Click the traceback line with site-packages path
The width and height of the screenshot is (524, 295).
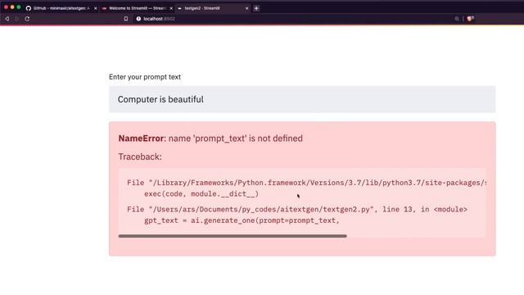coord(306,183)
